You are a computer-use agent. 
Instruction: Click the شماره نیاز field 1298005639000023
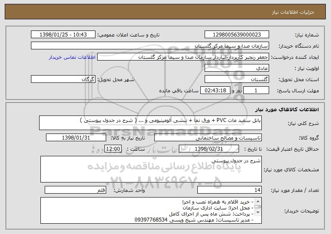click(236, 35)
